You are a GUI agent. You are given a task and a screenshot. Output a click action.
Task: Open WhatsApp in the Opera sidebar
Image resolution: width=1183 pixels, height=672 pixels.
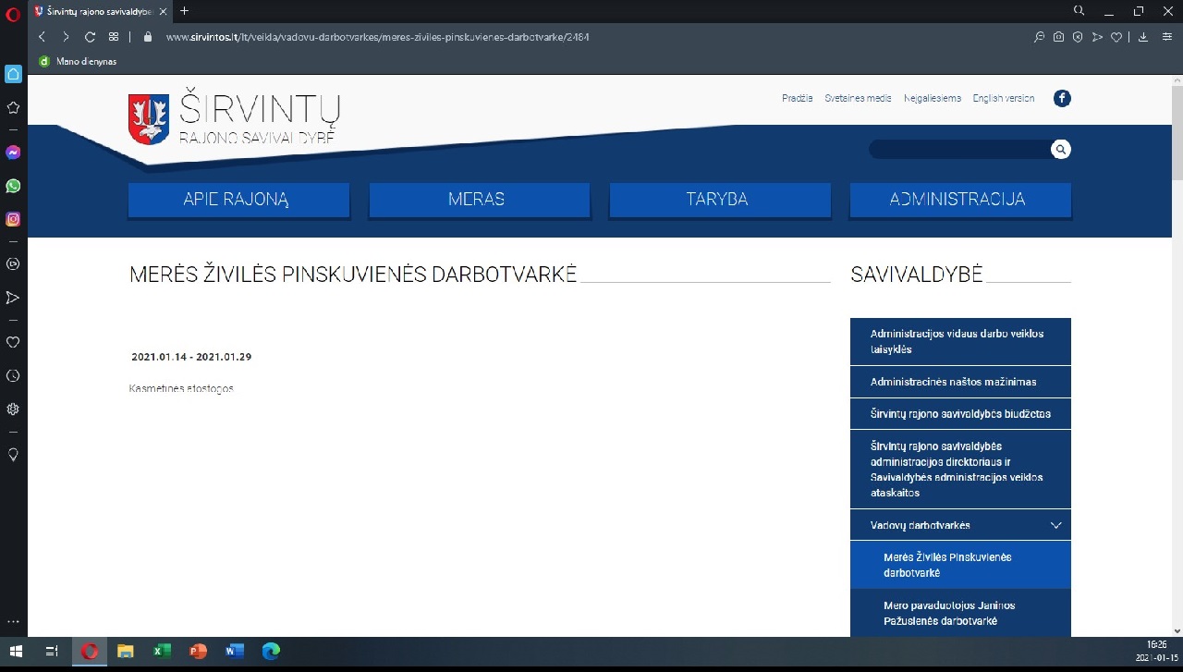click(13, 186)
